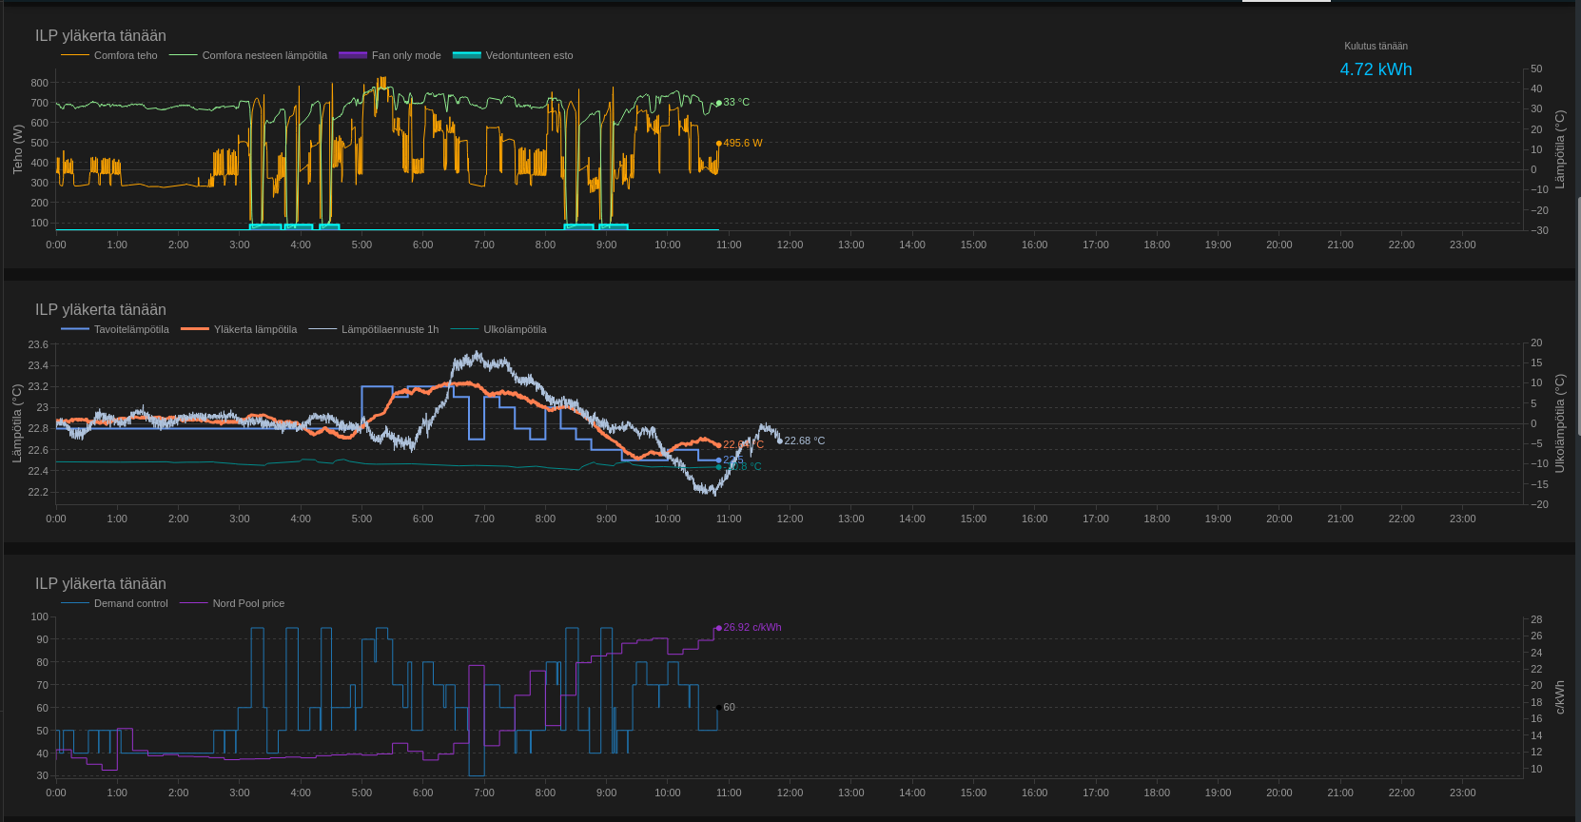Show only Fan only mode series
Screen dimensions: 1581x822
406,55
